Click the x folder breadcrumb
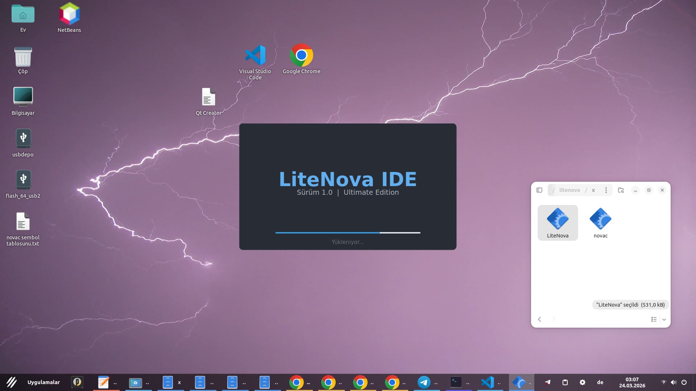 (x=593, y=190)
